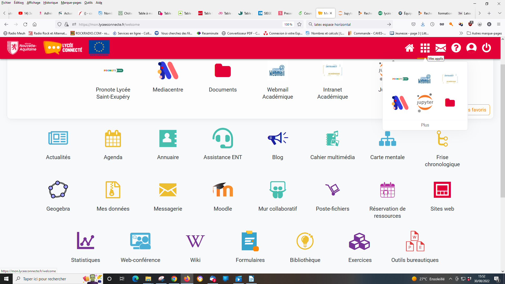Open the Cahier multimédia app
This screenshot has height=284, width=505.
click(x=332, y=139)
